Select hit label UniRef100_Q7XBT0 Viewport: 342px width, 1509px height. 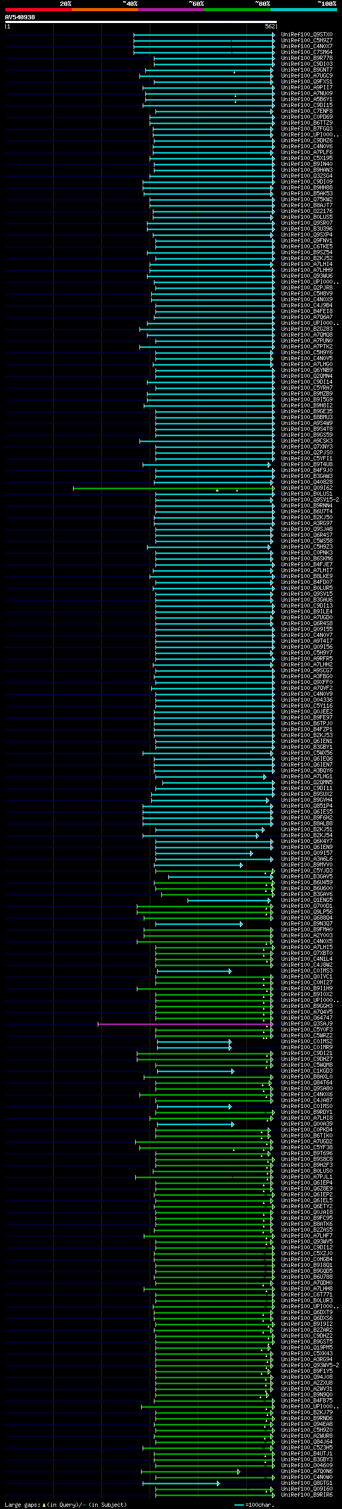click(x=306, y=953)
